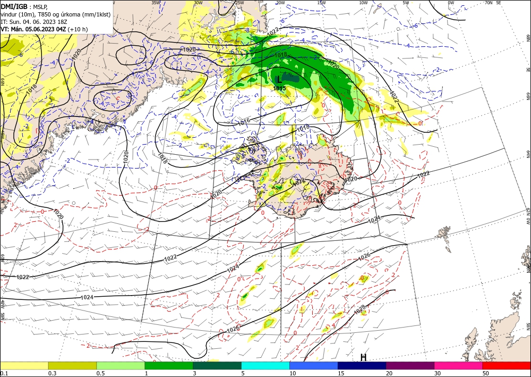
Task: Click the legend scale value 50
Action: tap(486, 373)
